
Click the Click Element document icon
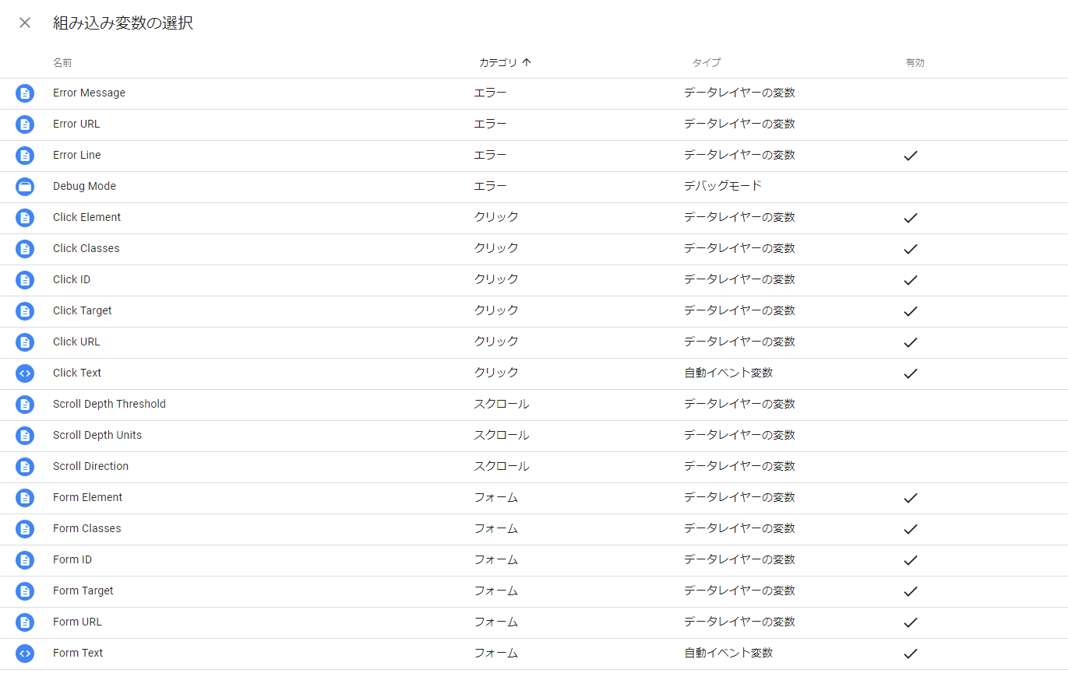click(x=25, y=218)
